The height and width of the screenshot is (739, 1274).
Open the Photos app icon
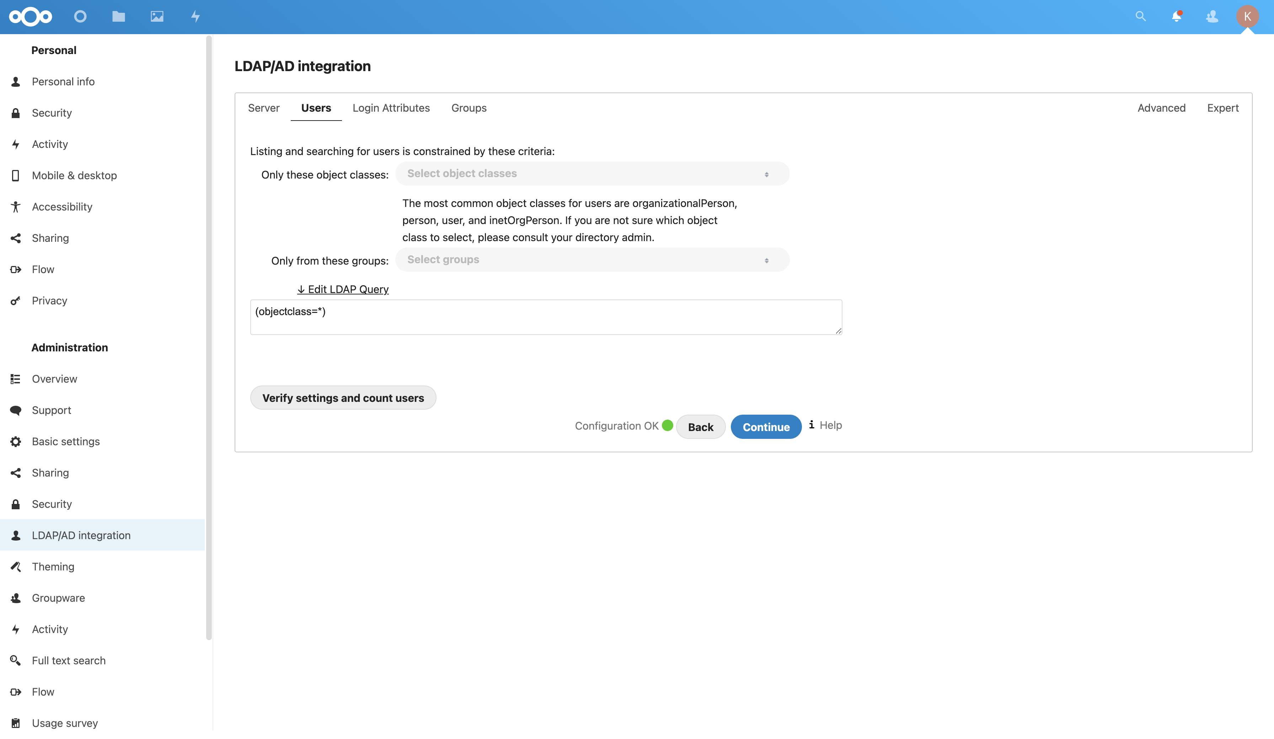click(x=157, y=17)
